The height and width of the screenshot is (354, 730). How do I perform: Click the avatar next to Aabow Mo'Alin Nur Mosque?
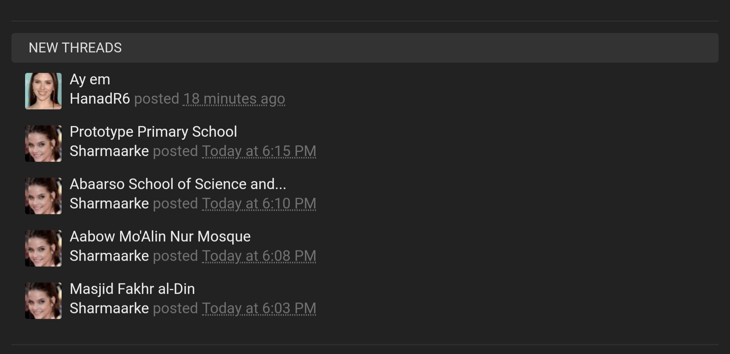click(x=43, y=248)
